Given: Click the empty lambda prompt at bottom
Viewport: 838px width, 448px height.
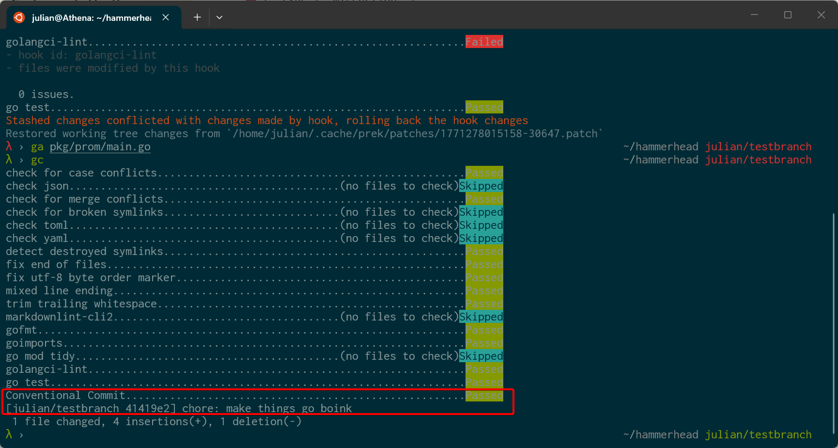Looking at the screenshot, I should [x=9, y=434].
